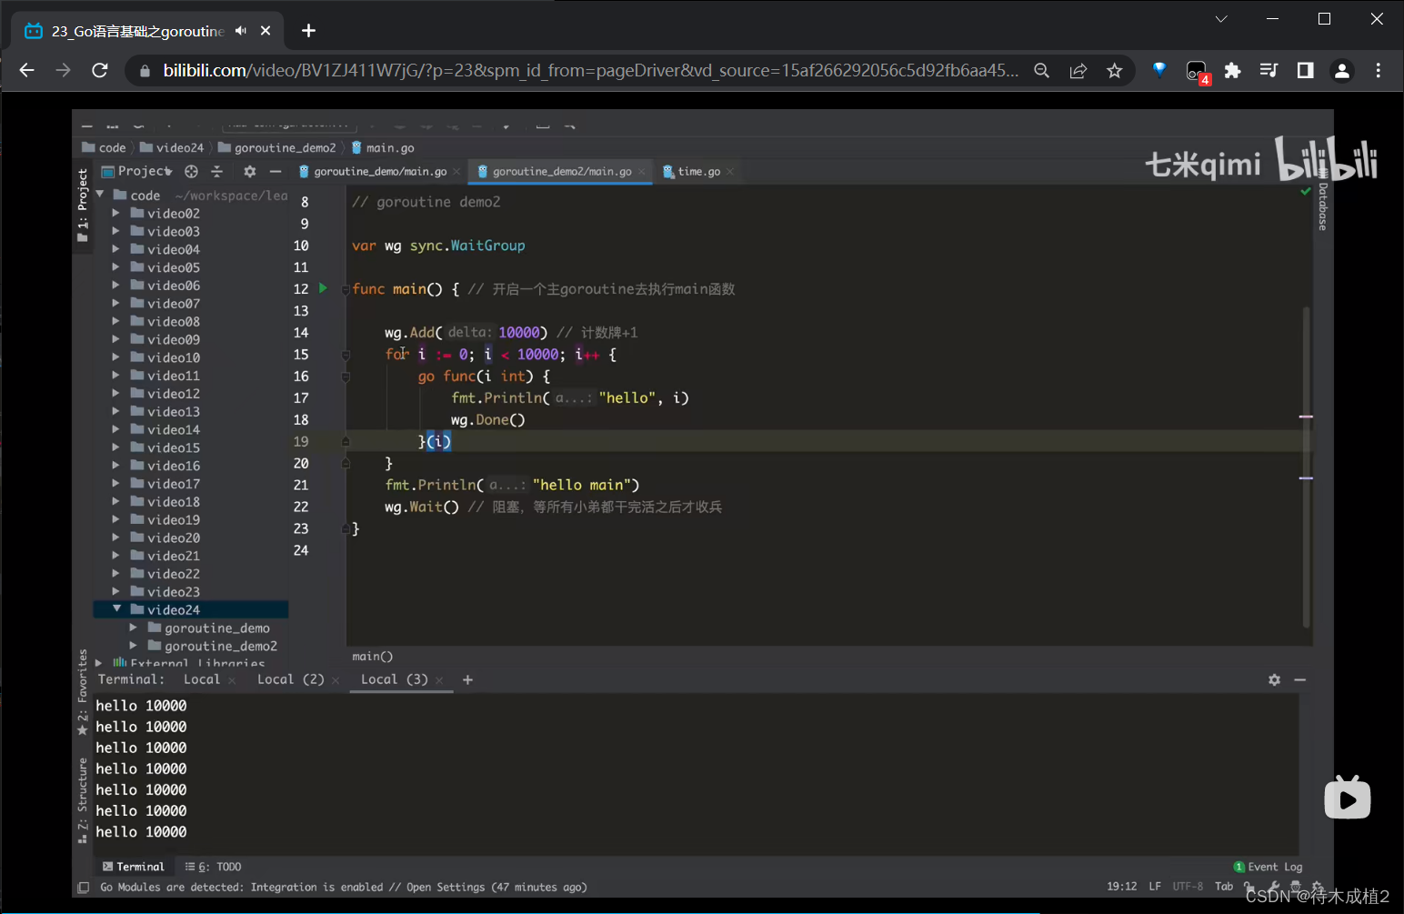
Task: Fold the for loop at line 15
Action: point(346,355)
